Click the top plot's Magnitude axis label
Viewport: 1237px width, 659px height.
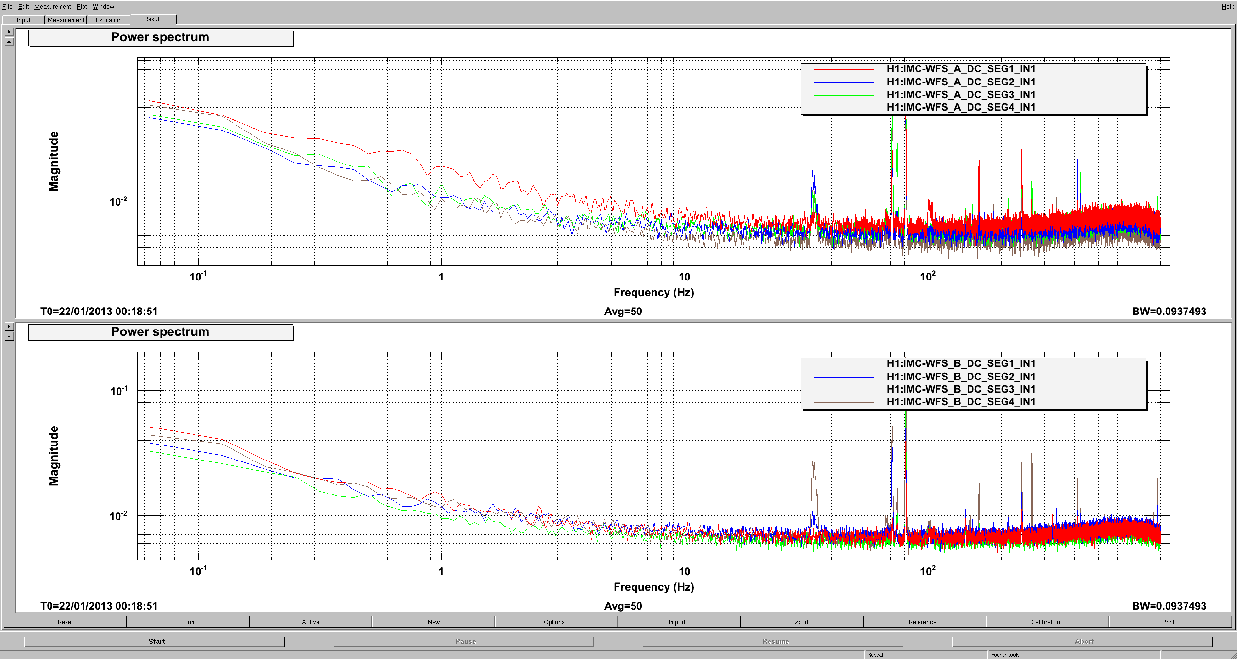(53, 161)
